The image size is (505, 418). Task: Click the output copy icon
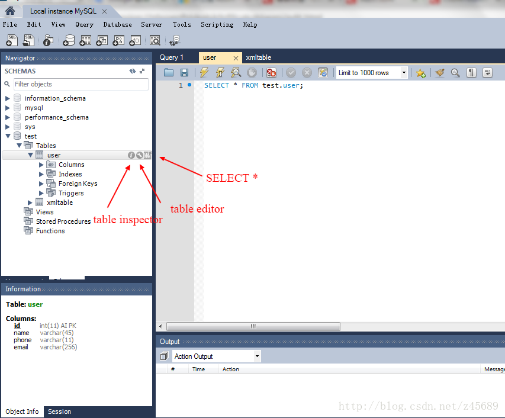[x=164, y=356]
